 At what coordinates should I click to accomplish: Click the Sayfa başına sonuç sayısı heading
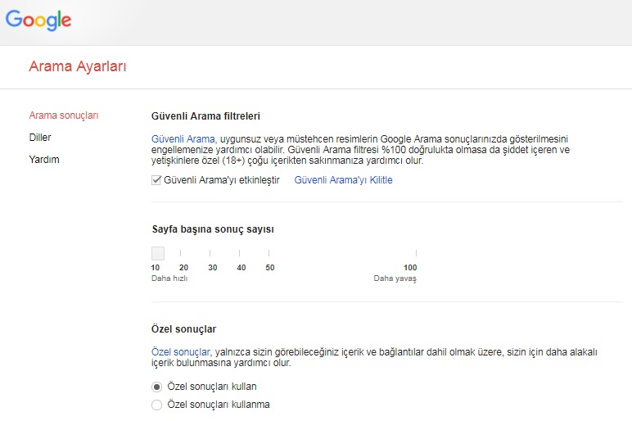(x=213, y=229)
